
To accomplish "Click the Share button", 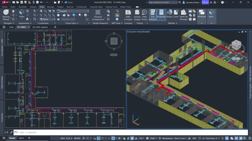I will pyautogui.click(x=68, y=2).
